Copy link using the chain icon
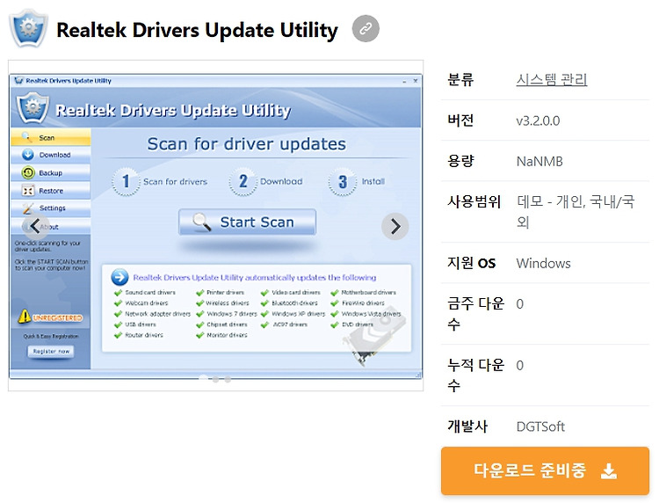The width and height of the screenshot is (659, 503). pos(366,29)
